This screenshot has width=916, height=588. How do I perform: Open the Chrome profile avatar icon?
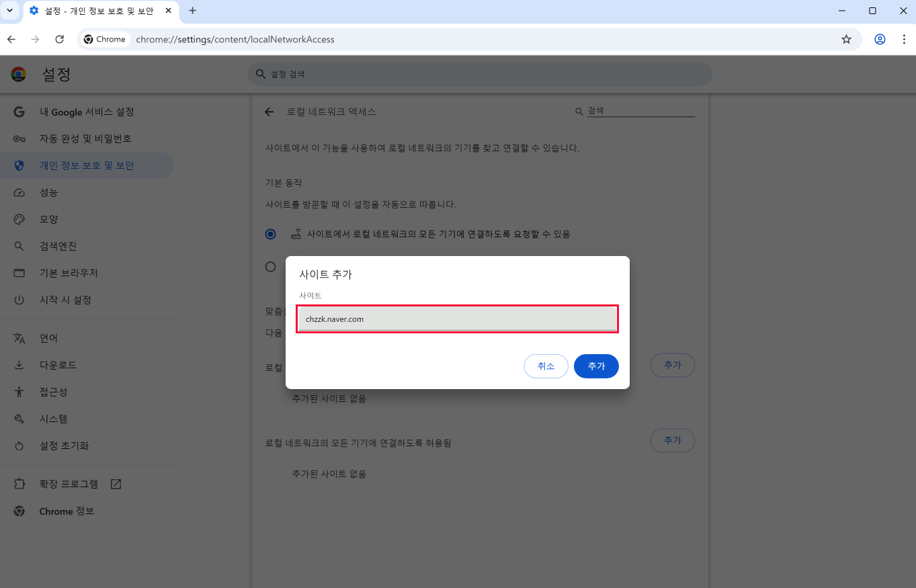pyautogui.click(x=880, y=40)
